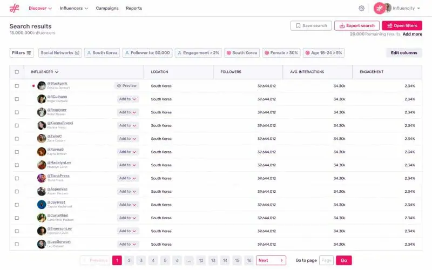Click the Instagram icon in Social Networks filter
Screen dimensions: 432x270
pos(77,53)
